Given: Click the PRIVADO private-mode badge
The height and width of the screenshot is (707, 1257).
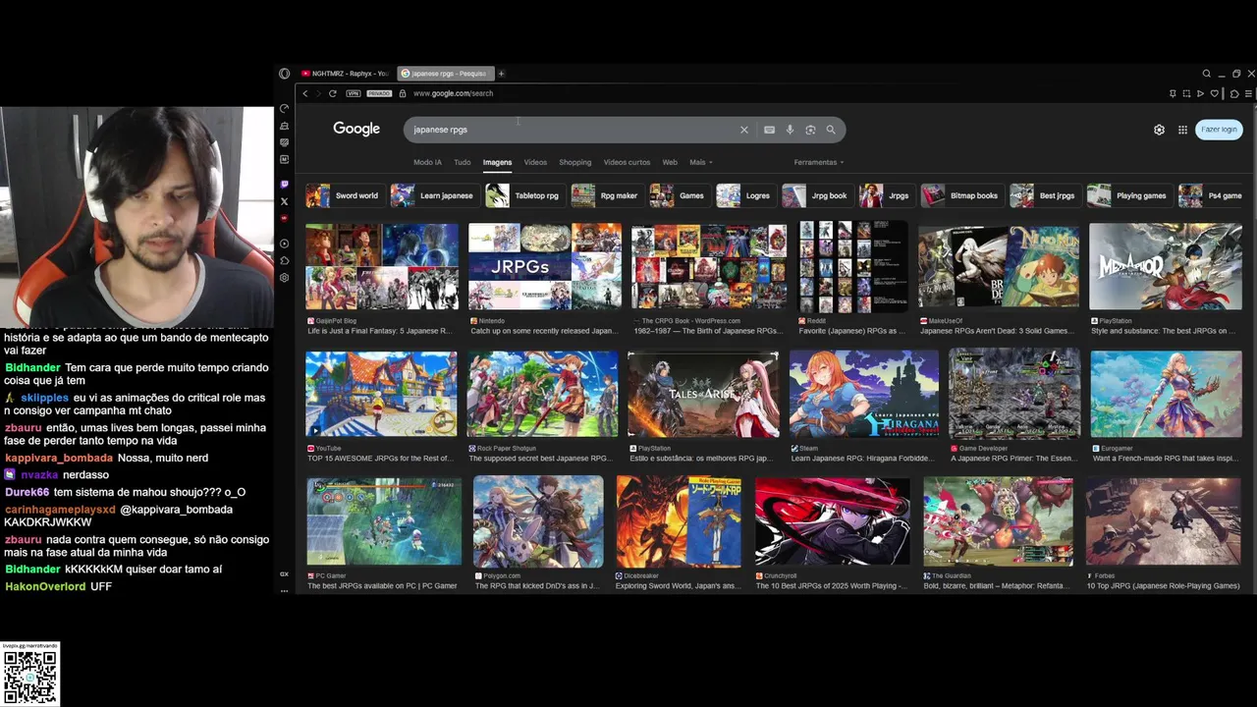Looking at the screenshot, I should [x=379, y=93].
